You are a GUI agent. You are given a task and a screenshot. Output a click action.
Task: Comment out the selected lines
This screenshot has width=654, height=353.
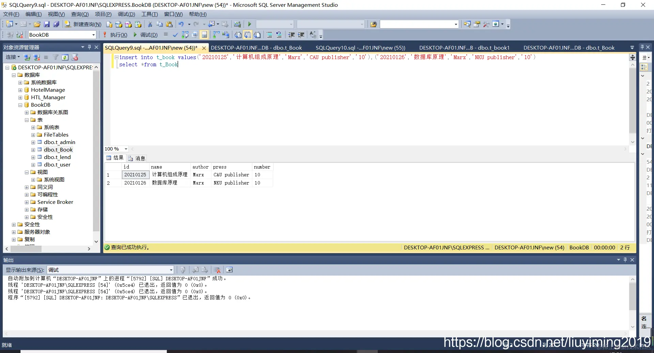click(269, 35)
